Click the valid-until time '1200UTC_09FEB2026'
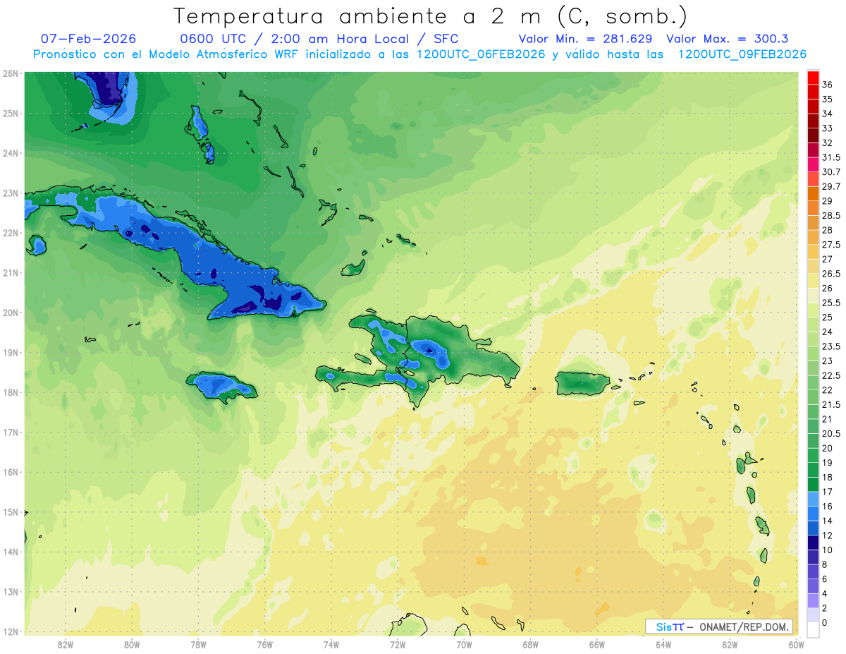Image resolution: width=846 pixels, height=654 pixels. tap(742, 54)
